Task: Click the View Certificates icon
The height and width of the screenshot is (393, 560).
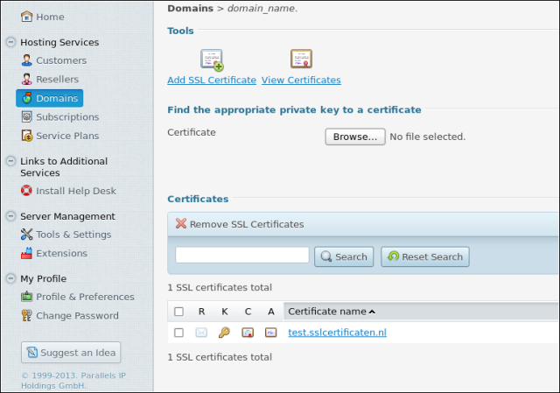Action: click(x=301, y=60)
